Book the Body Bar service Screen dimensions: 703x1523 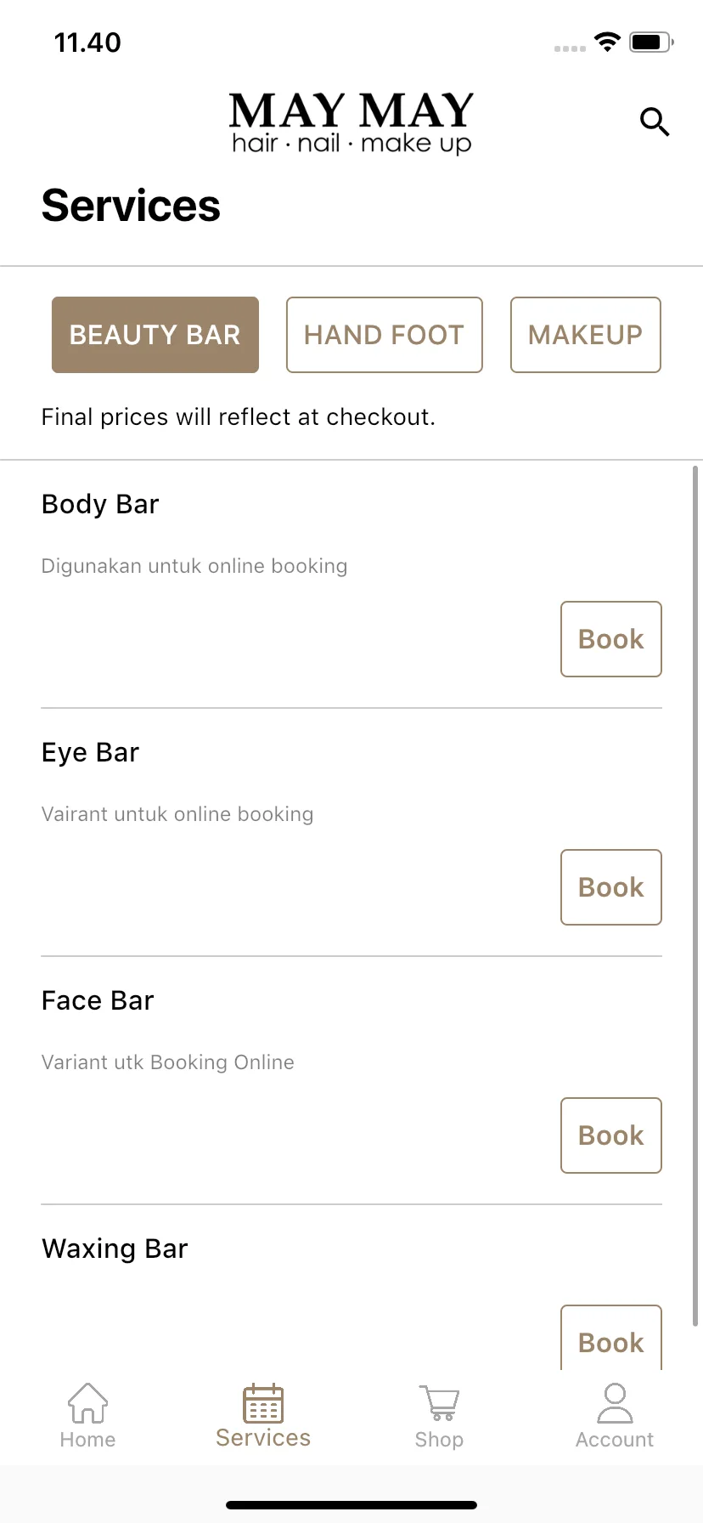(x=611, y=639)
